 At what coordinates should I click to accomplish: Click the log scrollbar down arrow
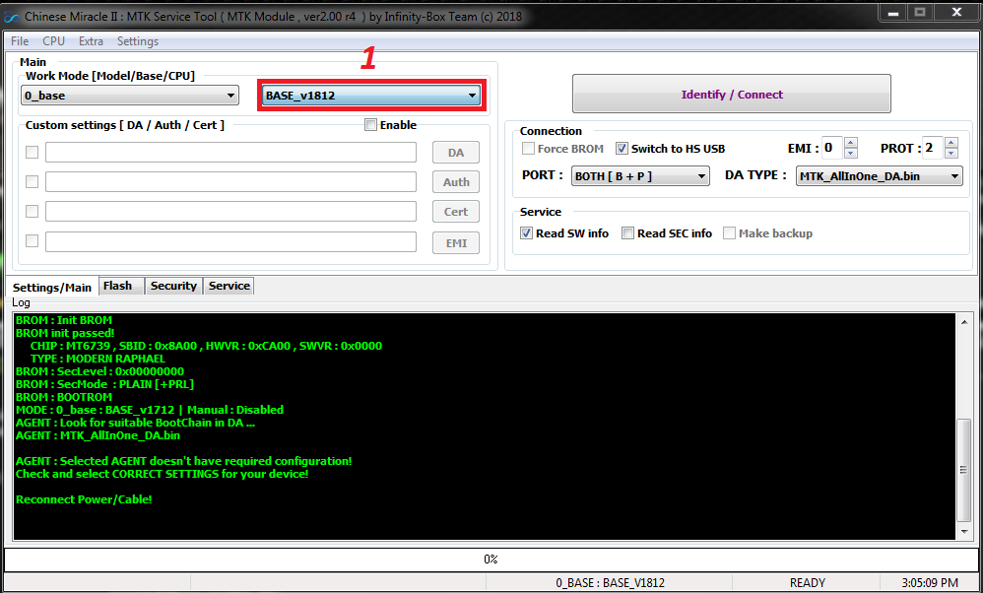[x=964, y=532]
